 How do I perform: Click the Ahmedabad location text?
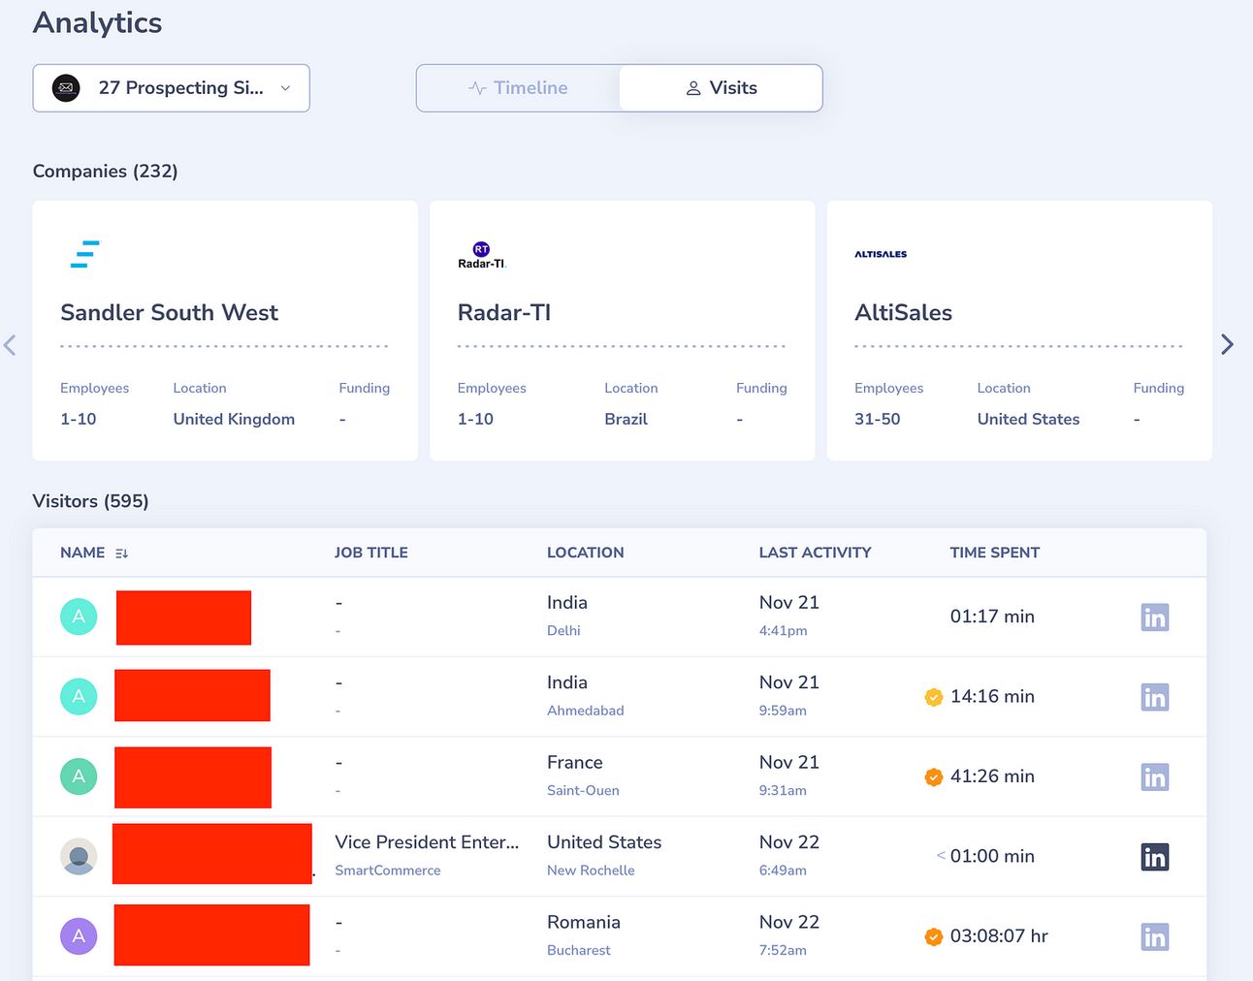click(x=586, y=711)
